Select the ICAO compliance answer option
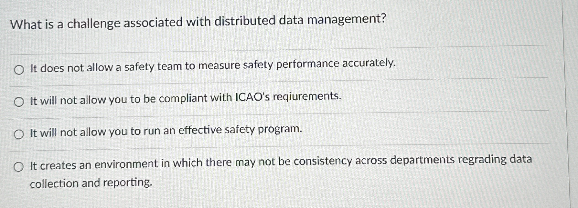578x208 pixels. coord(19,102)
